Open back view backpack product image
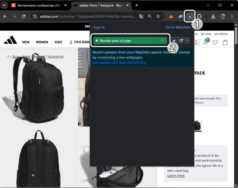Viewport: 238px width, 188px height. click(39, 157)
